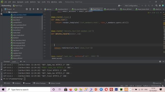Select register.html in the project tree
Screen dimensions: 165x92
(x=17, y=53)
